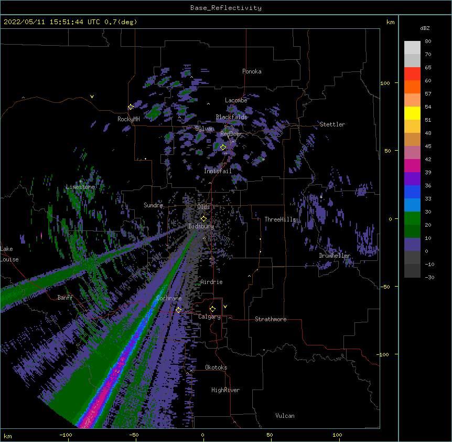Pick the red 60-65 dBZ legend swatch
The height and width of the screenshot is (442, 452).
412,74
